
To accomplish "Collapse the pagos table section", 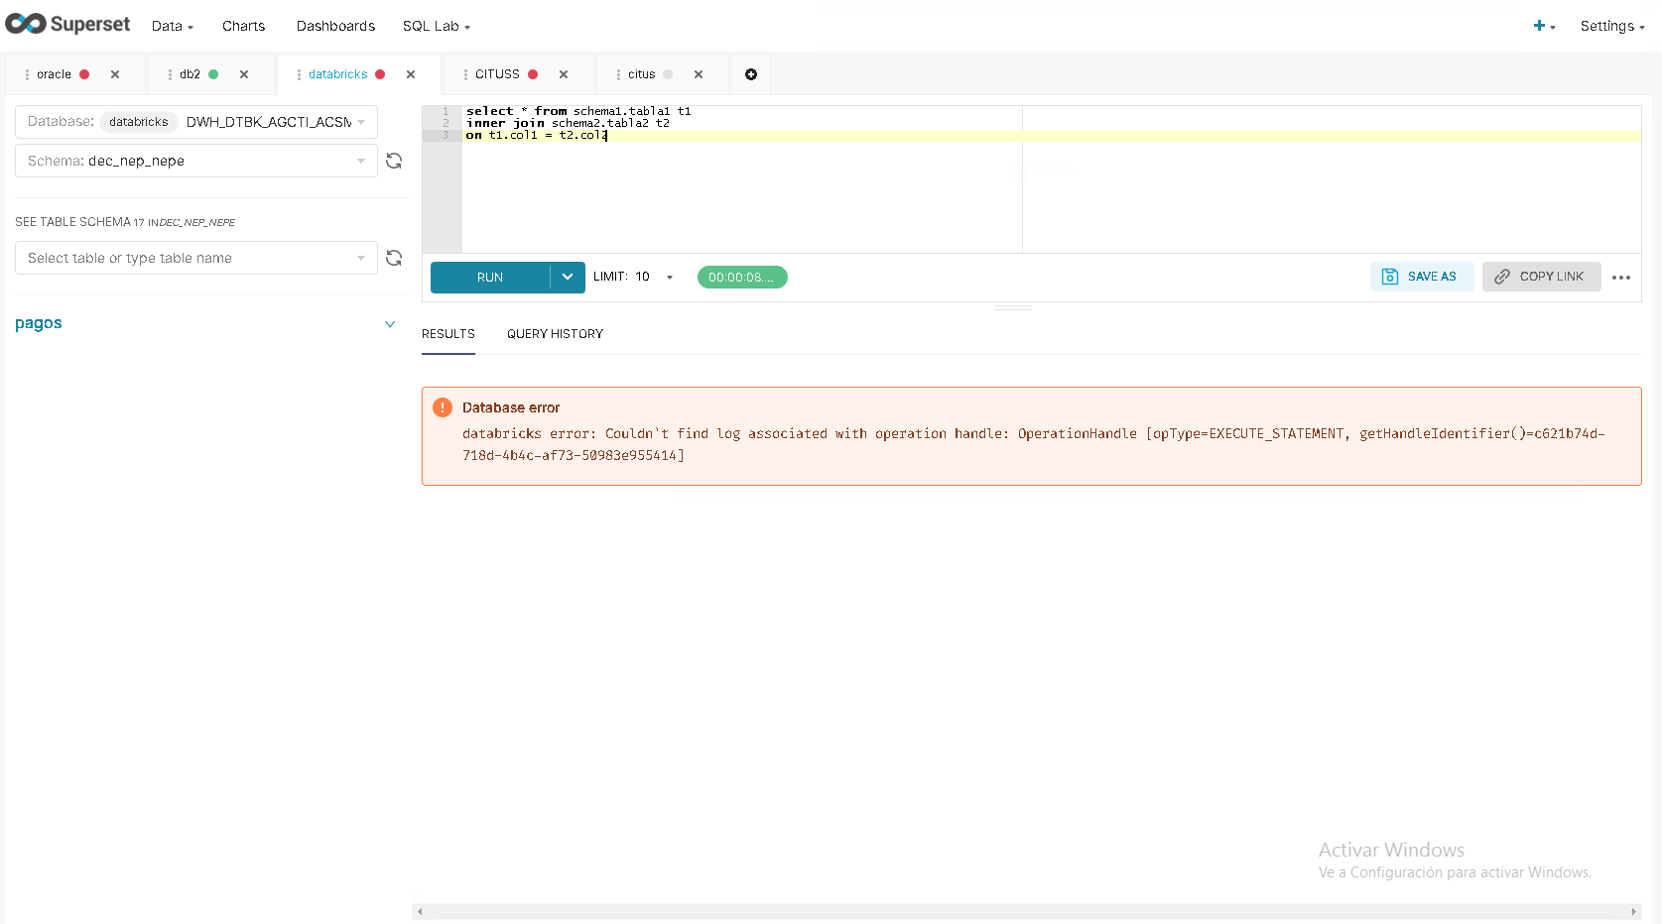I will coord(390,324).
